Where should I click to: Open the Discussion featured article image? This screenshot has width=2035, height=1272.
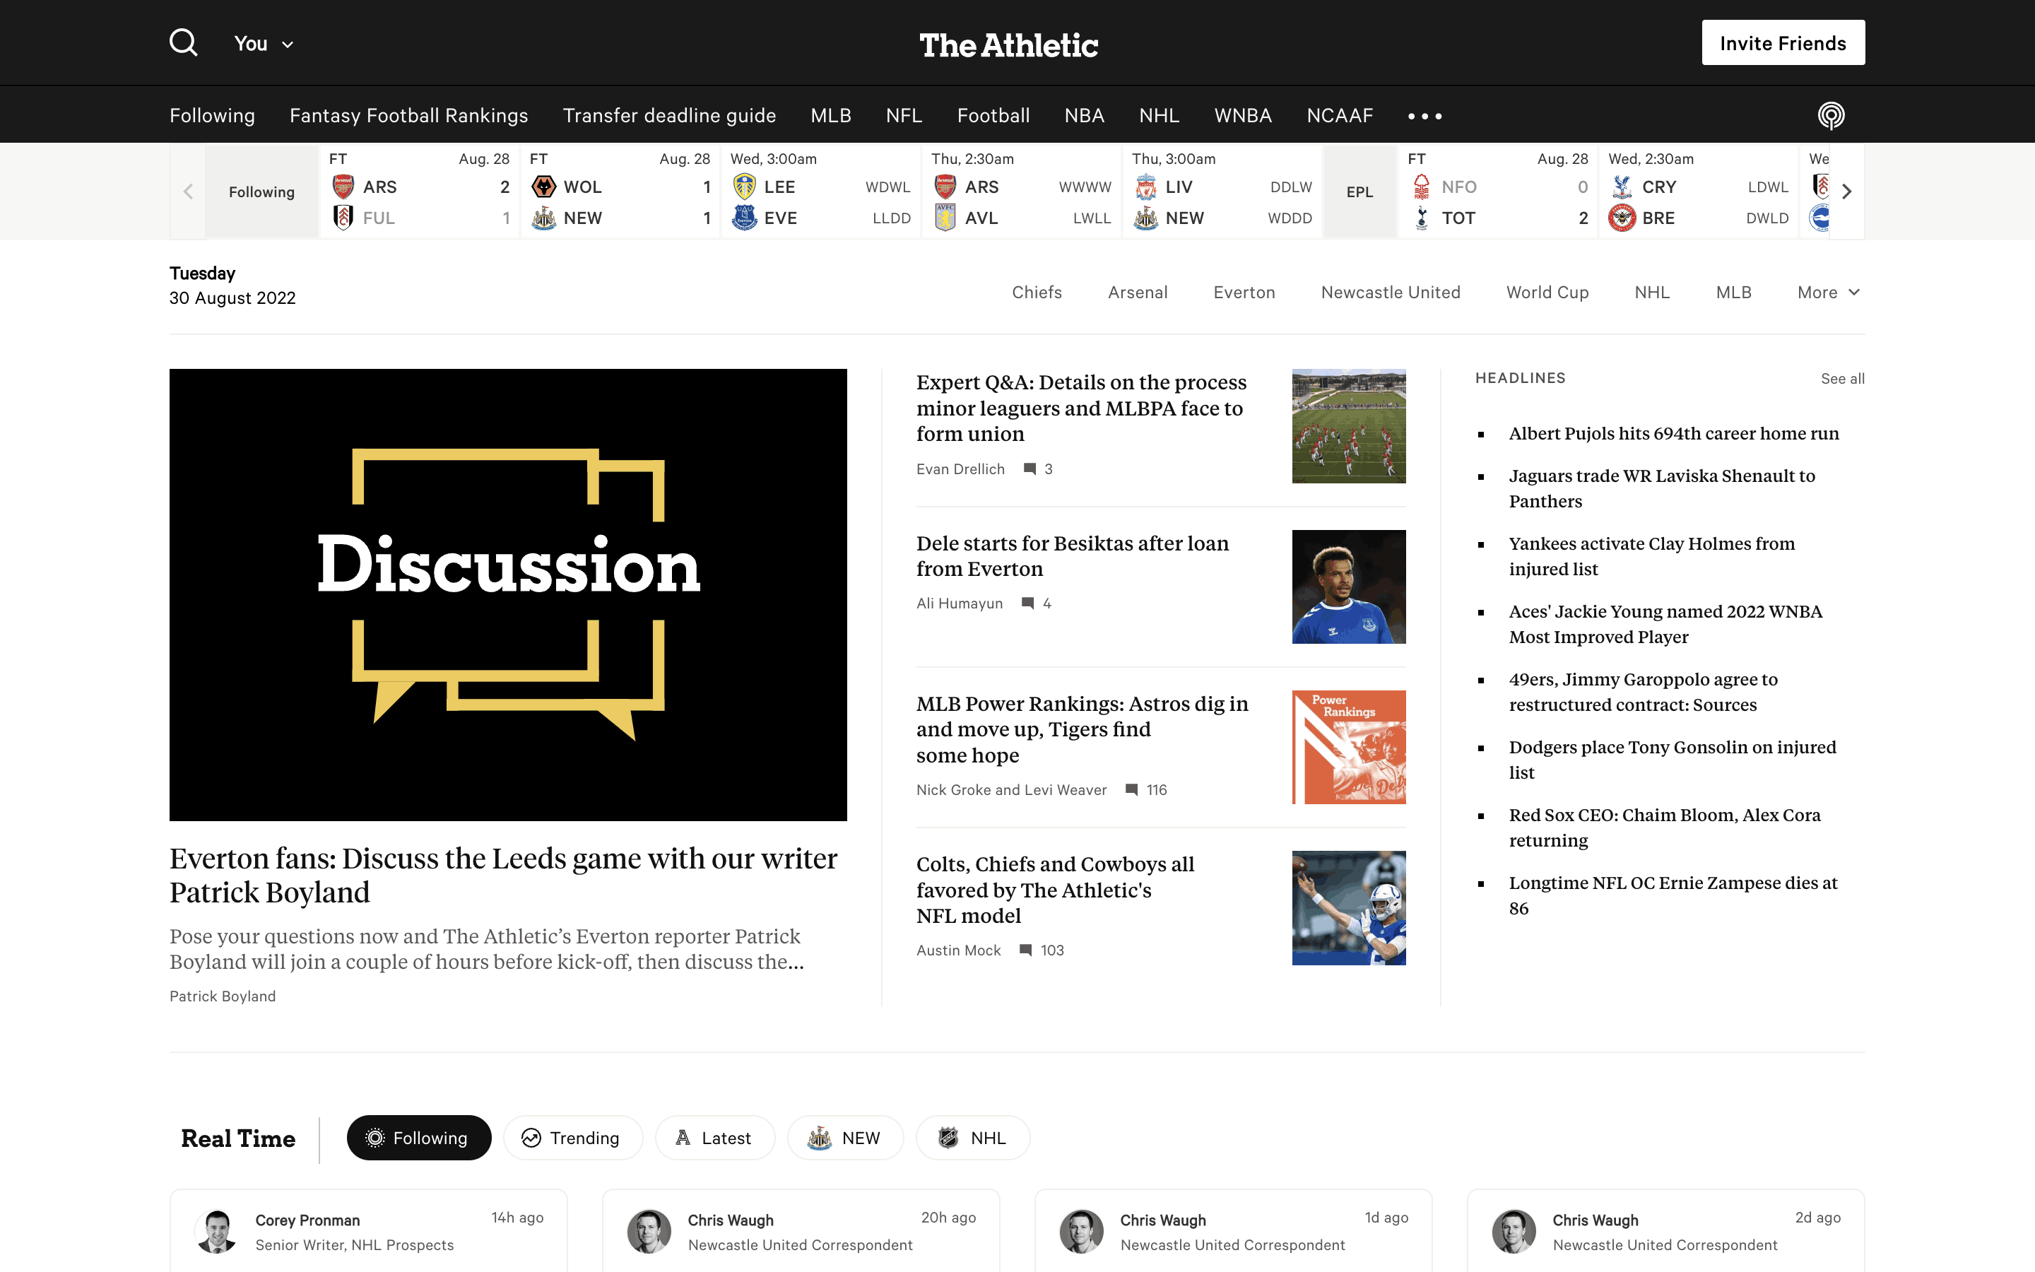pos(508,594)
